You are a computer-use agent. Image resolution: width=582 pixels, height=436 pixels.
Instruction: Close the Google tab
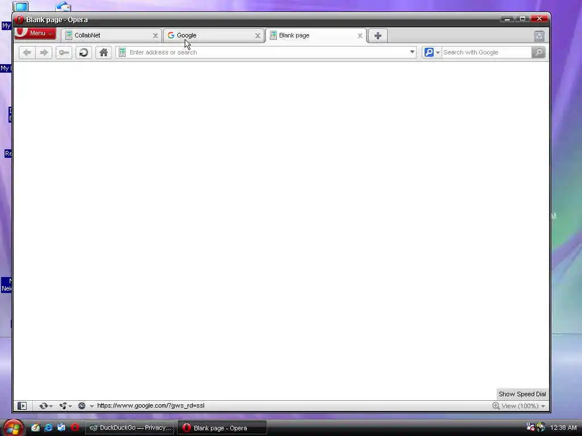click(x=257, y=36)
